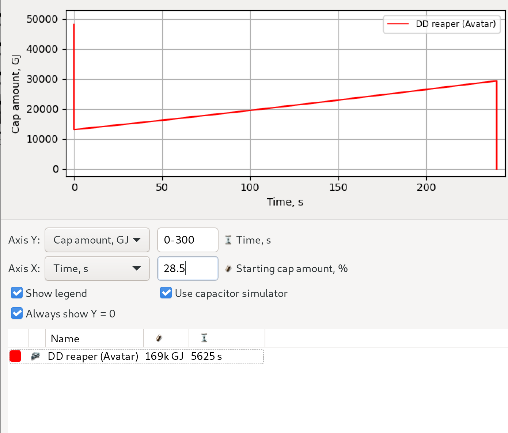Click the capacitor column header icon in table

(158, 338)
